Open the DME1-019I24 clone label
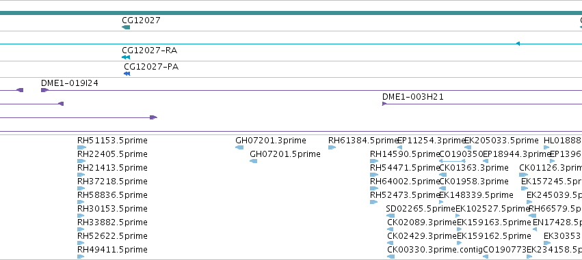The image size is (582, 260). 69,83
